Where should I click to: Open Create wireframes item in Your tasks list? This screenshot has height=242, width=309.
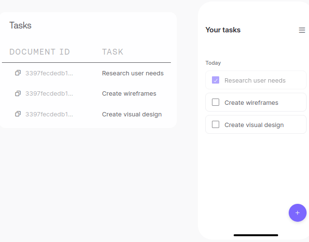[x=251, y=102]
